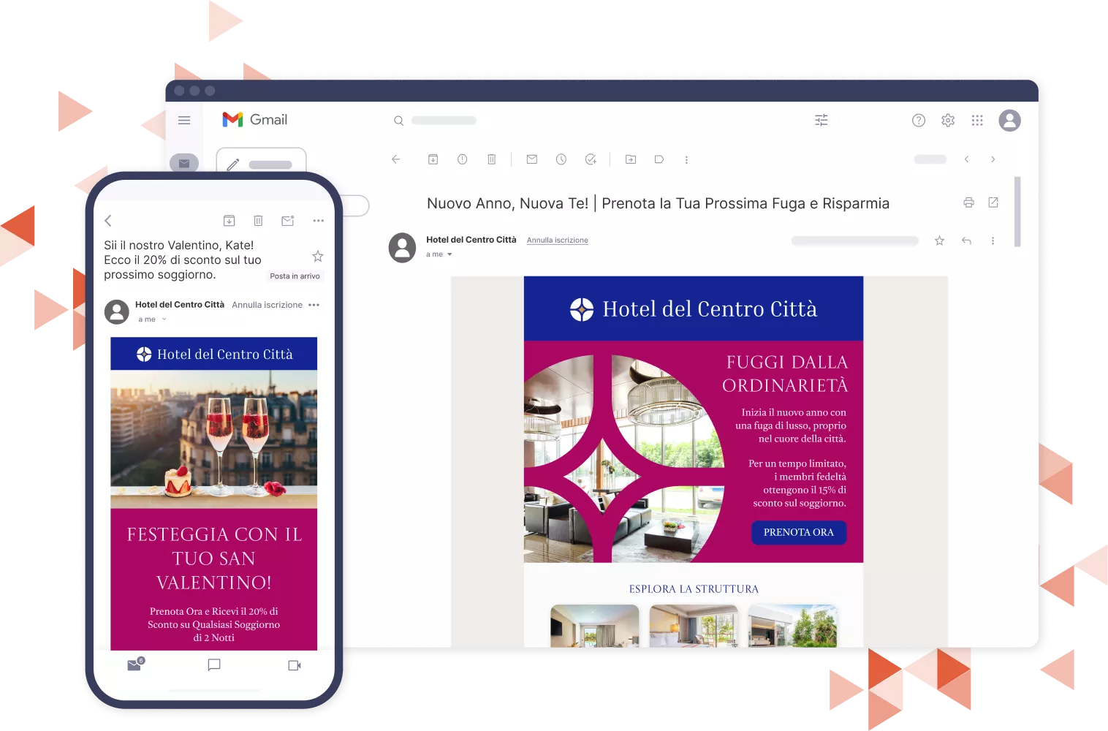Star the Nuovo Anno email
Image resolution: width=1108 pixels, height=731 pixels.
pyautogui.click(x=939, y=240)
